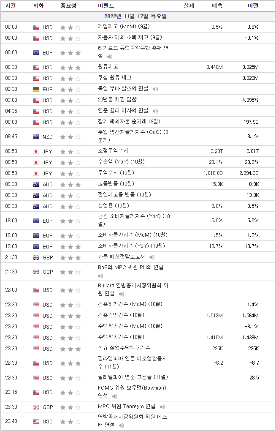Viewport: 276px width, 431px height.
Task: Click the 이벤트 column header
Action: [106, 5]
